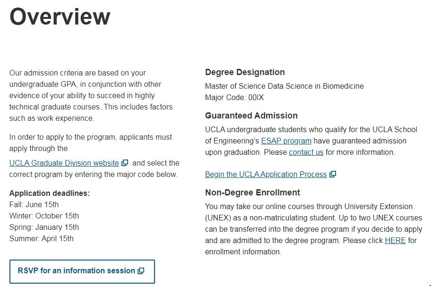Click the Fall: June 15th deadline
The width and height of the screenshot is (431, 286).
click(34, 204)
